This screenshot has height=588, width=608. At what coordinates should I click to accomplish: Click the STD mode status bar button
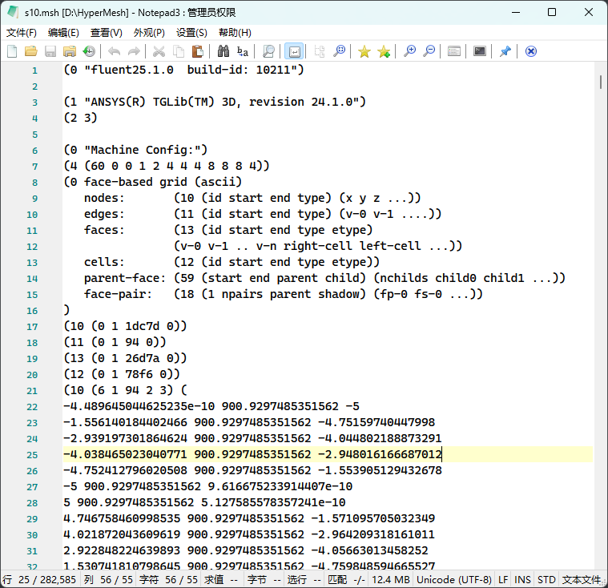coord(546,579)
